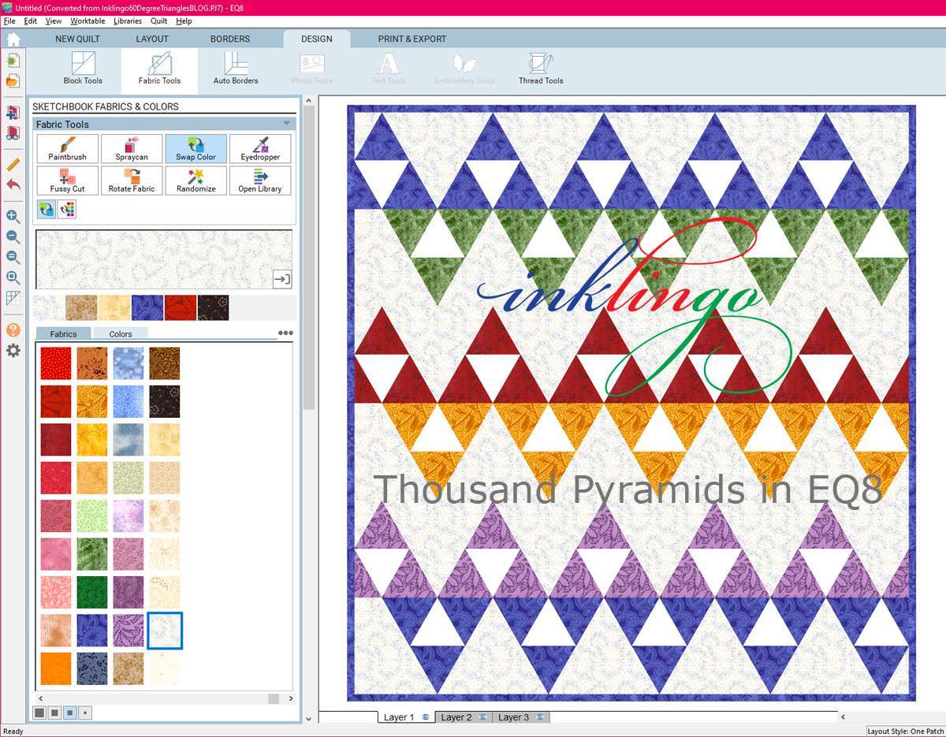This screenshot has height=737, width=946.
Task: Collapse the Fabric Tools panel chevron
Action: point(287,124)
